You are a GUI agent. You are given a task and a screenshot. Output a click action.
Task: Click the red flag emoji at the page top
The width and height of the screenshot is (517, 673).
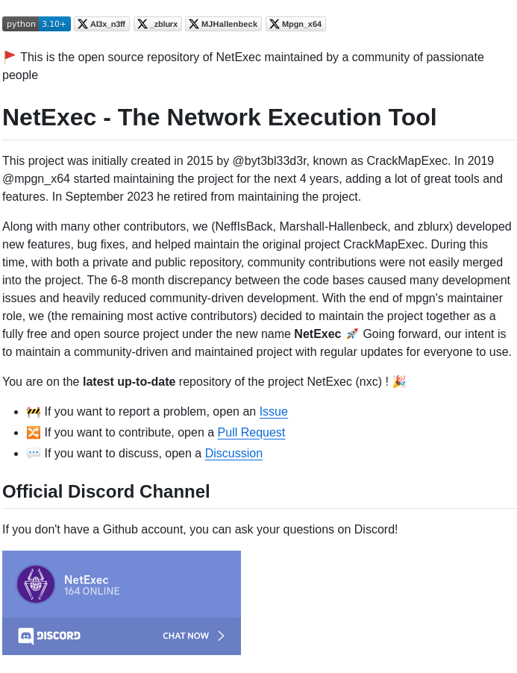tap(10, 56)
